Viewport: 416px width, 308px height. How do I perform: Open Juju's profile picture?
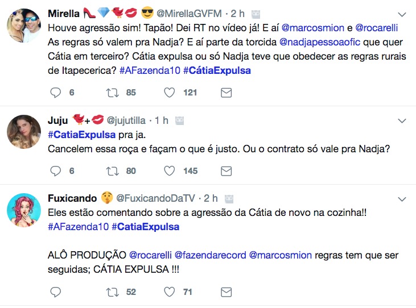(x=23, y=135)
